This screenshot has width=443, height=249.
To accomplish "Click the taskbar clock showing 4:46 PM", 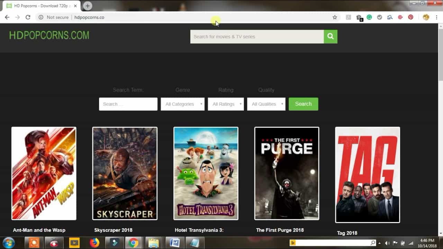I will coord(427,243).
